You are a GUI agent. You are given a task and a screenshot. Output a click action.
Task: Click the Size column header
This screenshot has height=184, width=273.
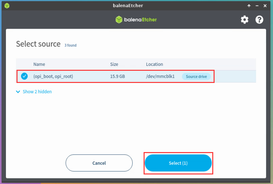pos(114,64)
